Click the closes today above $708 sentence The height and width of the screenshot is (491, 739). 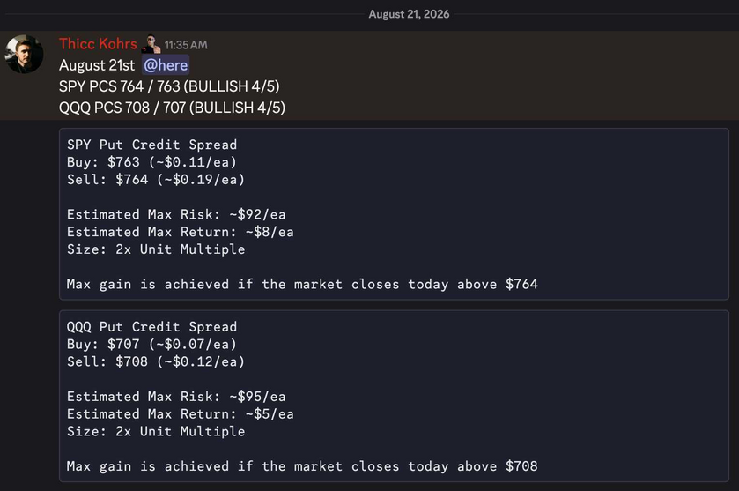tap(302, 466)
